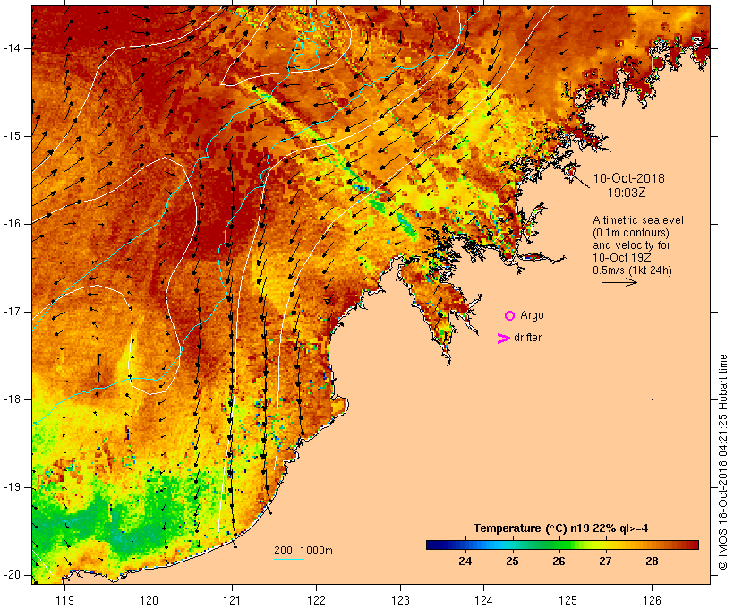Click the '125' longitude axis label

568,601
